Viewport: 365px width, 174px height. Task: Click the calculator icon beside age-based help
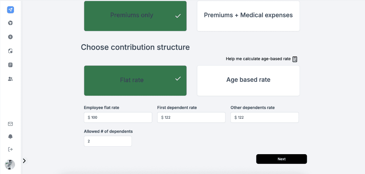[x=295, y=59]
